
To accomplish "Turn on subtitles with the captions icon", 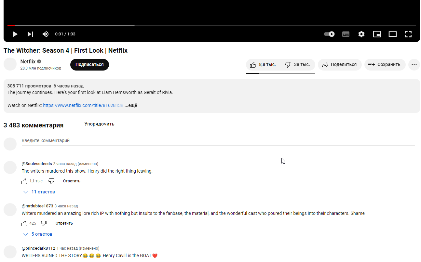I will tap(346, 34).
